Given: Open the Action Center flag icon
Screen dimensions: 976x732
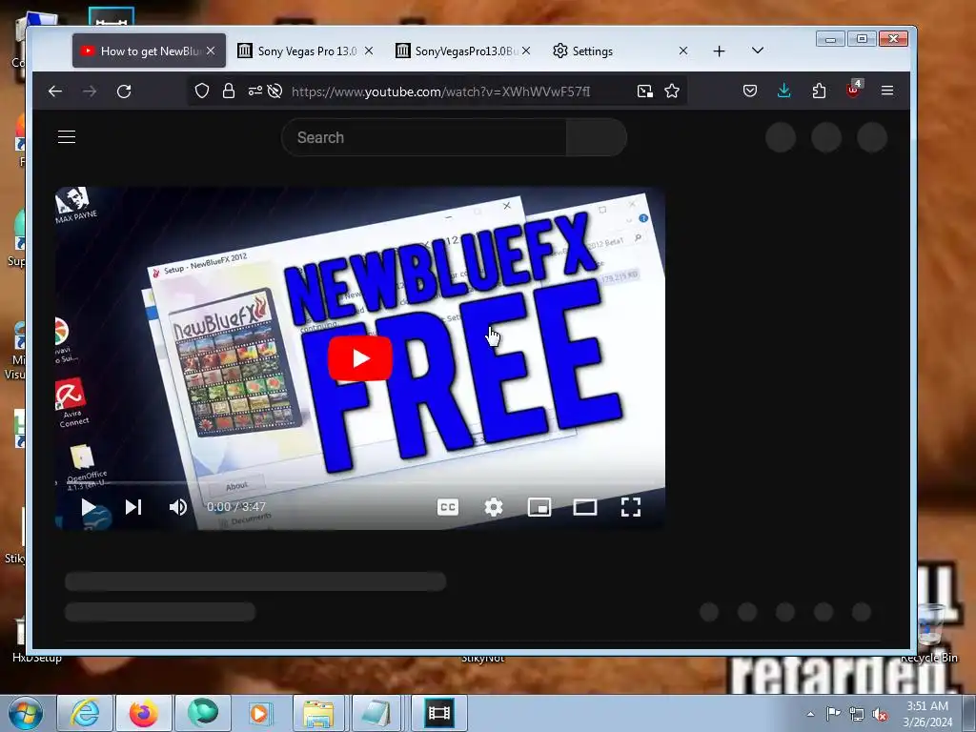Looking at the screenshot, I should pos(833,713).
